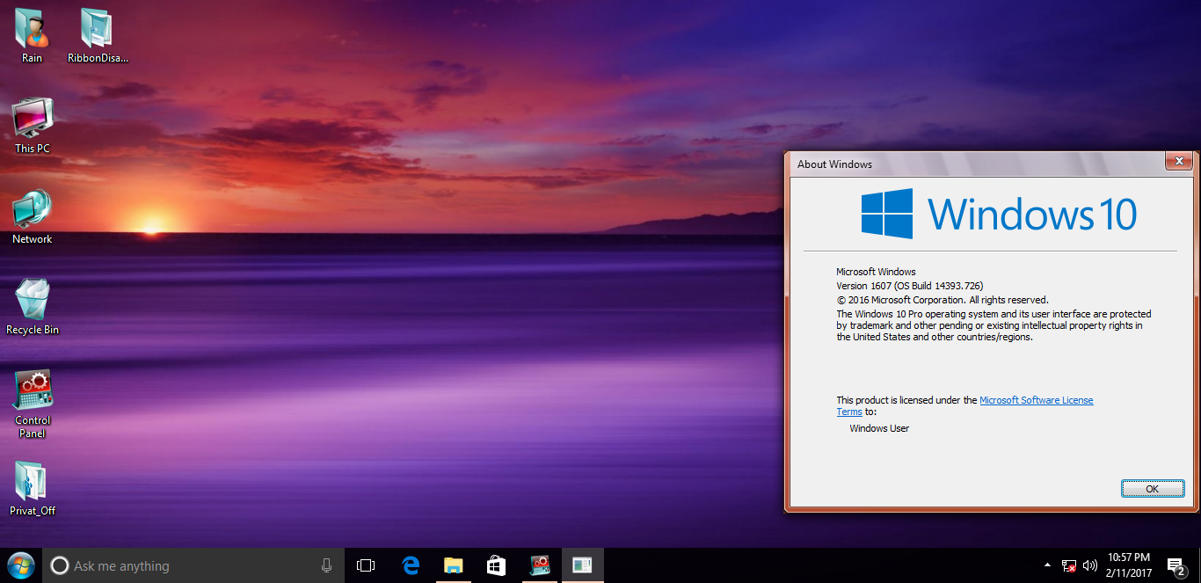Open Task View from the taskbar
This screenshot has width=1201, height=583.
[x=366, y=565]
